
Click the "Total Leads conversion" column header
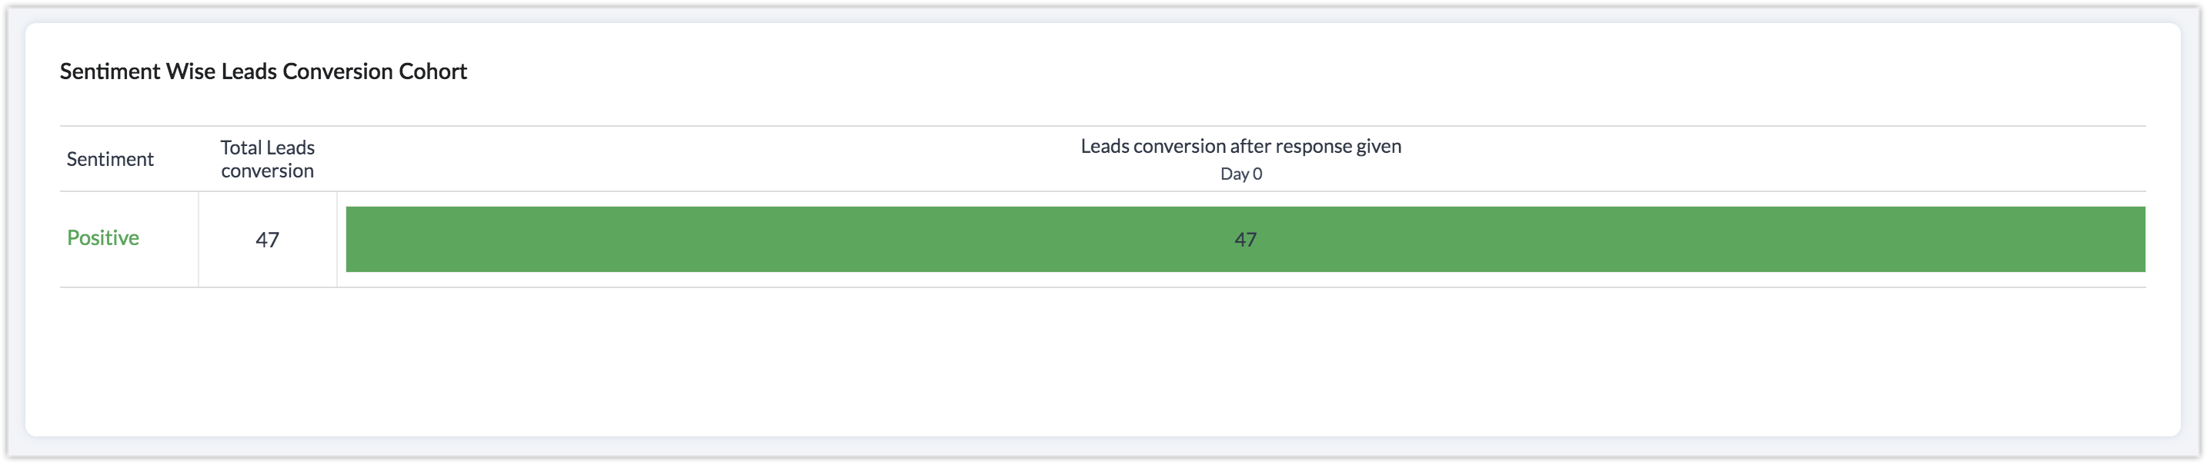click(x=267, y=159)
